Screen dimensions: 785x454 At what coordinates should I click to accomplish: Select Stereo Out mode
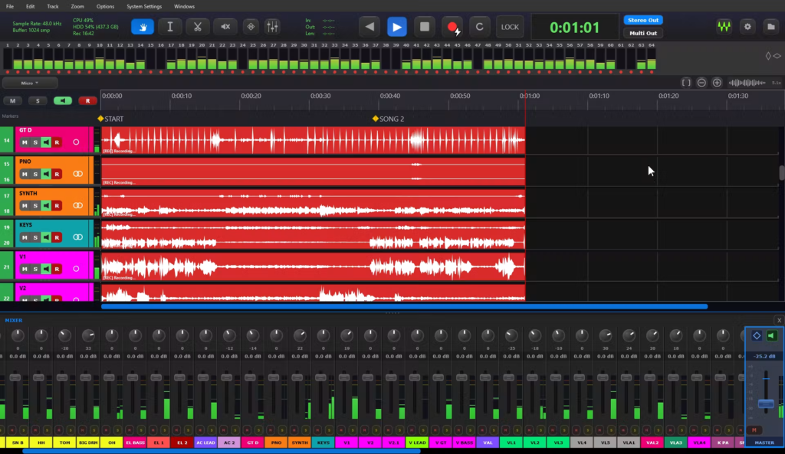click(x=643, y=20)
